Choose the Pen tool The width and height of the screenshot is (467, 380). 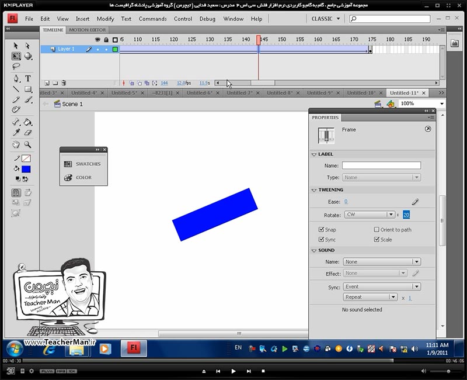(x=16, y=79)
